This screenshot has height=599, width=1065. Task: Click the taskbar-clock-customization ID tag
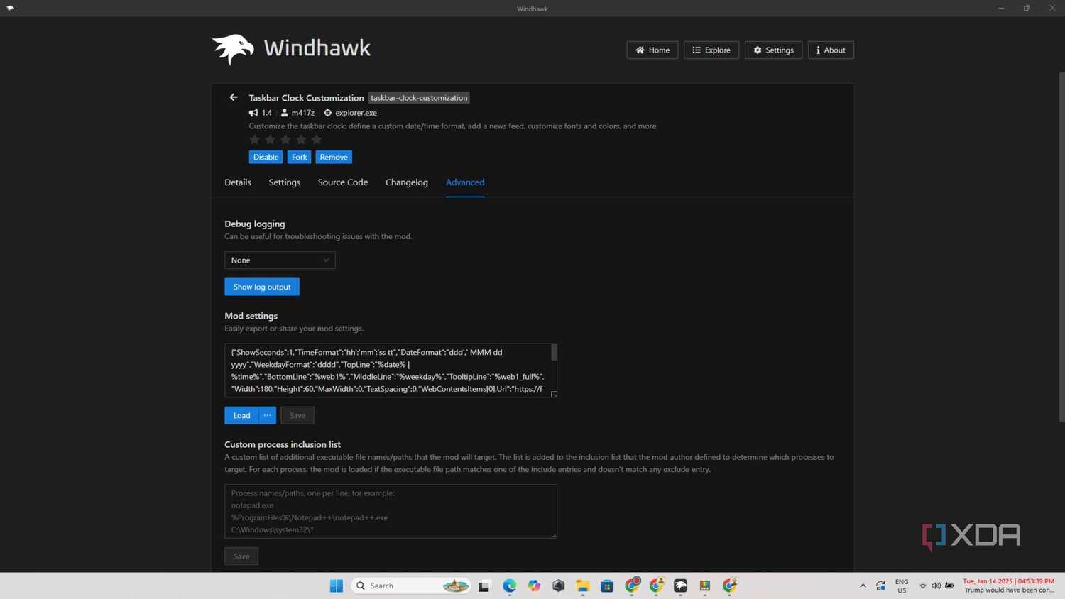[419, 98]
